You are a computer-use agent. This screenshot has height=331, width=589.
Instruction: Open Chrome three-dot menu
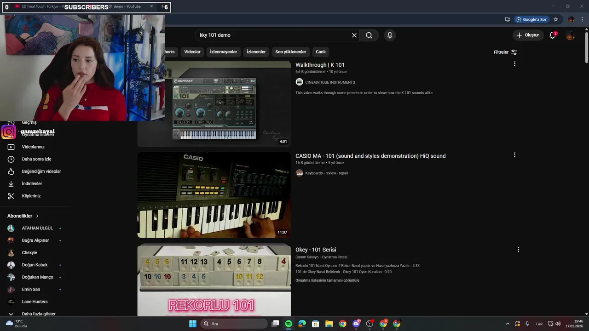click(582, 19)
